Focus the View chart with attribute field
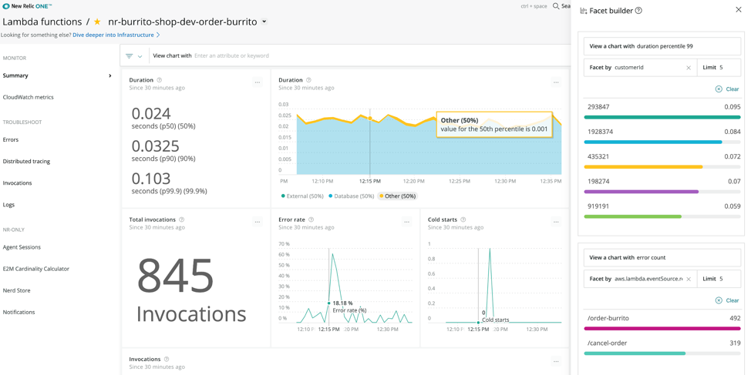Viewport: 751px width, 375px height. [x=359, y=56]
